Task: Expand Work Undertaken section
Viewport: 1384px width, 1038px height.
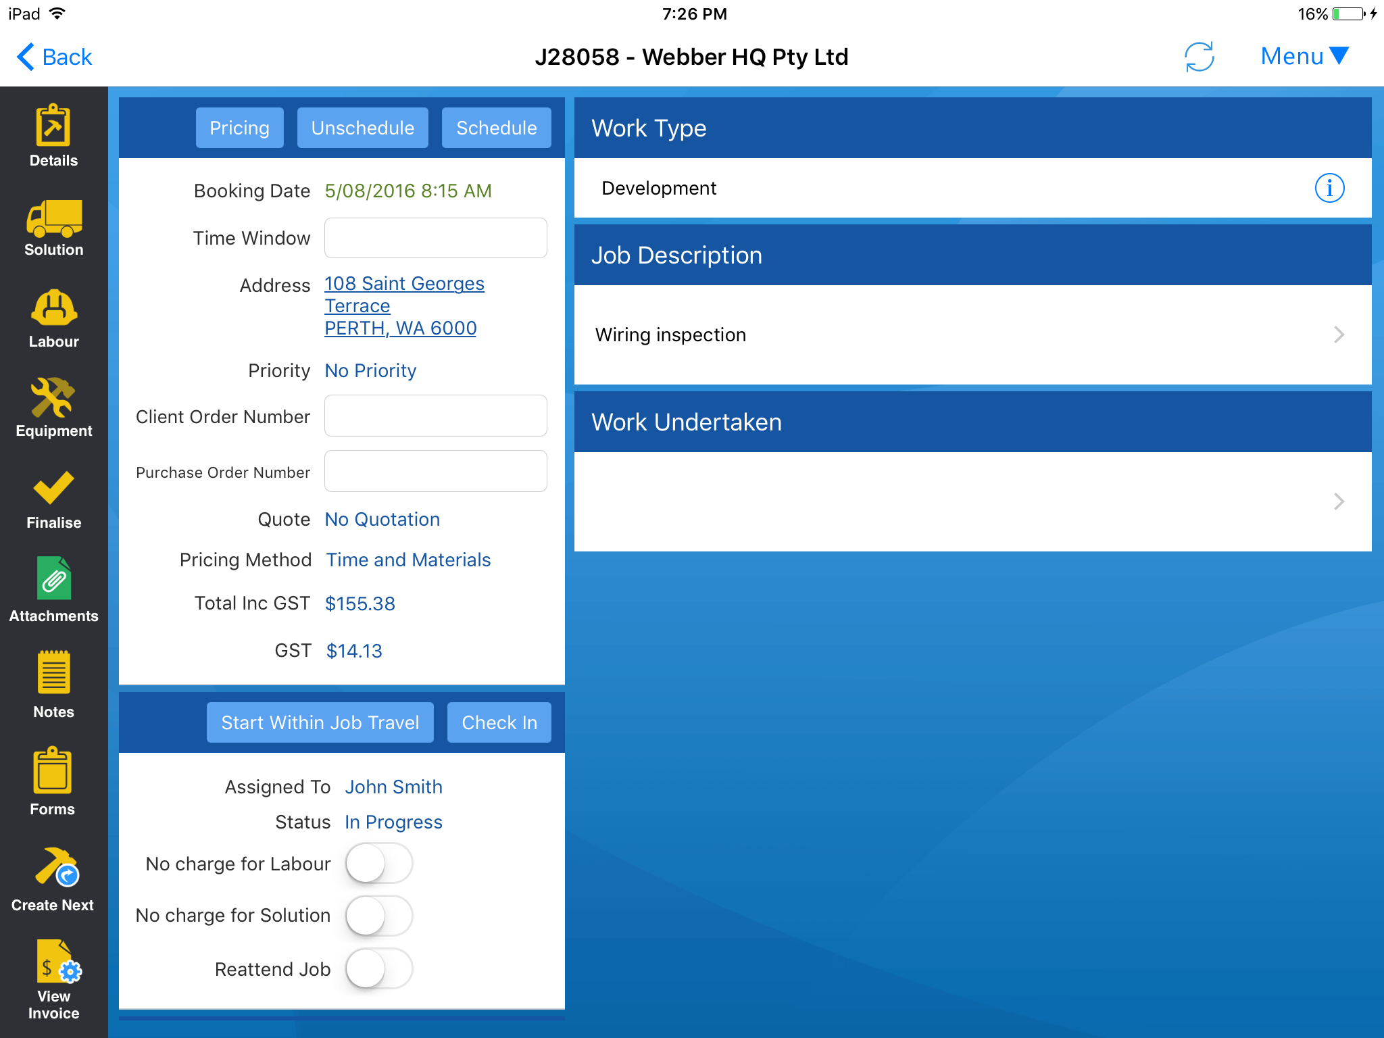Action: click(x=1339, y=501)
